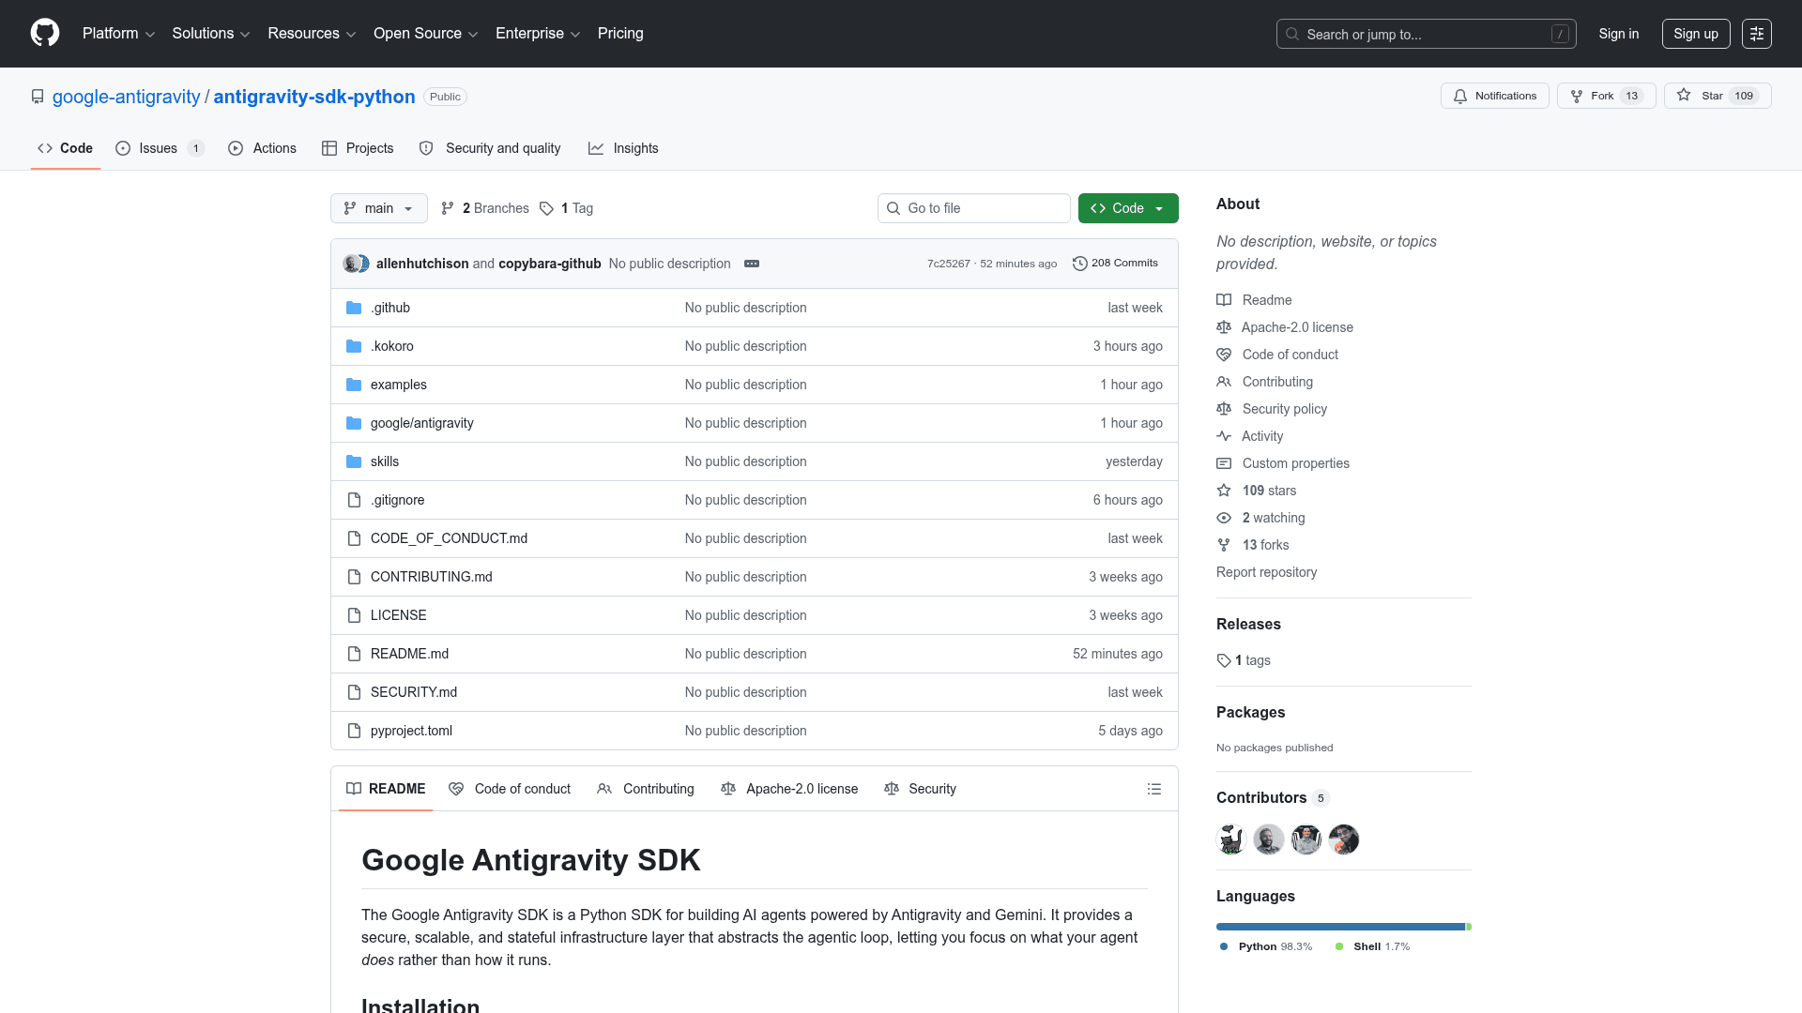Open commit hash 7c25267

click(948, 264)
